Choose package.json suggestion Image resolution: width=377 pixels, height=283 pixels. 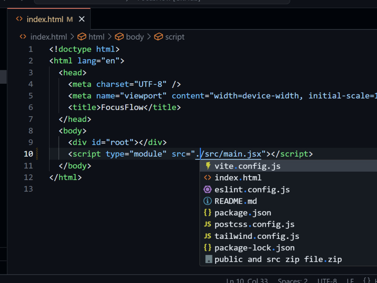288,213
